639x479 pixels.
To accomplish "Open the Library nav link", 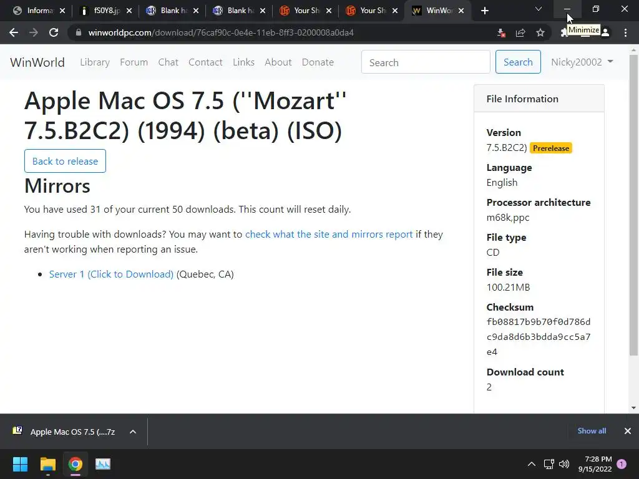I will coord(95,62).
